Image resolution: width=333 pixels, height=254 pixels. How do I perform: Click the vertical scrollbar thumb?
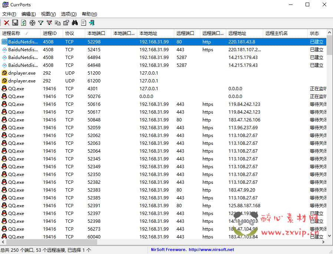click(330, 45)
